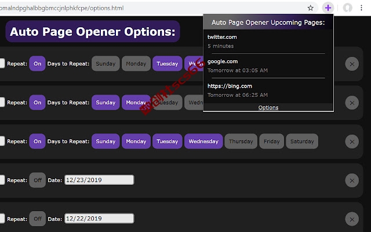Image resolution: width=371 pixels, height=232 pixels.
Task: Remove the 12/22/2019 entry with its X
Action: point(352,219)
